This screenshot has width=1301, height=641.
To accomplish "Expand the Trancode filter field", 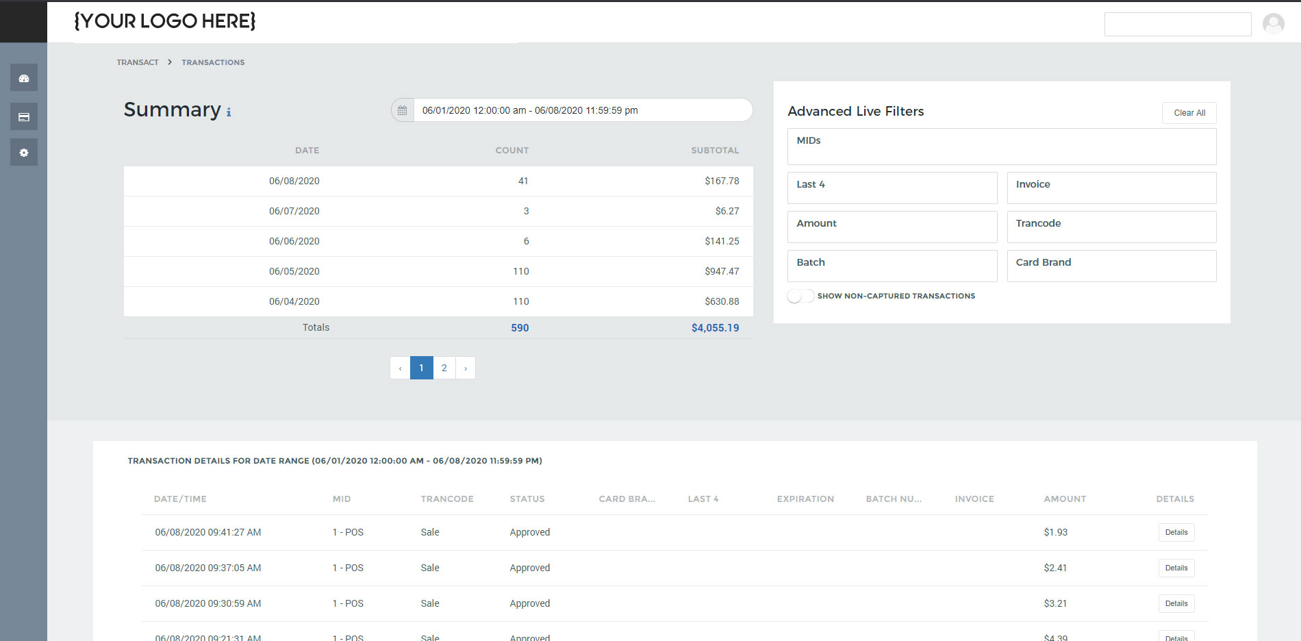I will click(x=1111, y=227).
